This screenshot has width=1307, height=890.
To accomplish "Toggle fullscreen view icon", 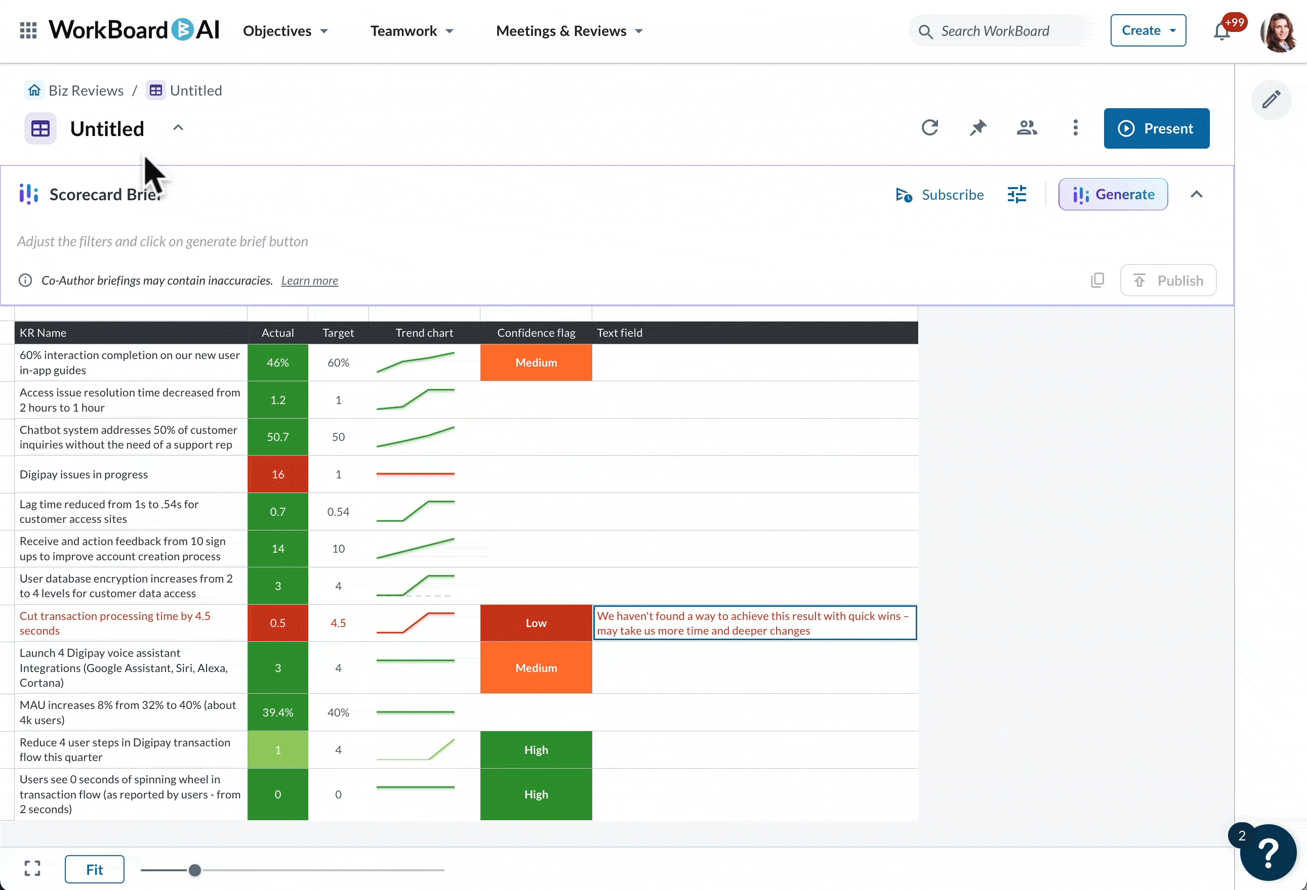I will click(32, 869).
